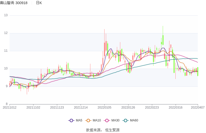Click the 20220407 date on x-axis

[x=198, y=108]
